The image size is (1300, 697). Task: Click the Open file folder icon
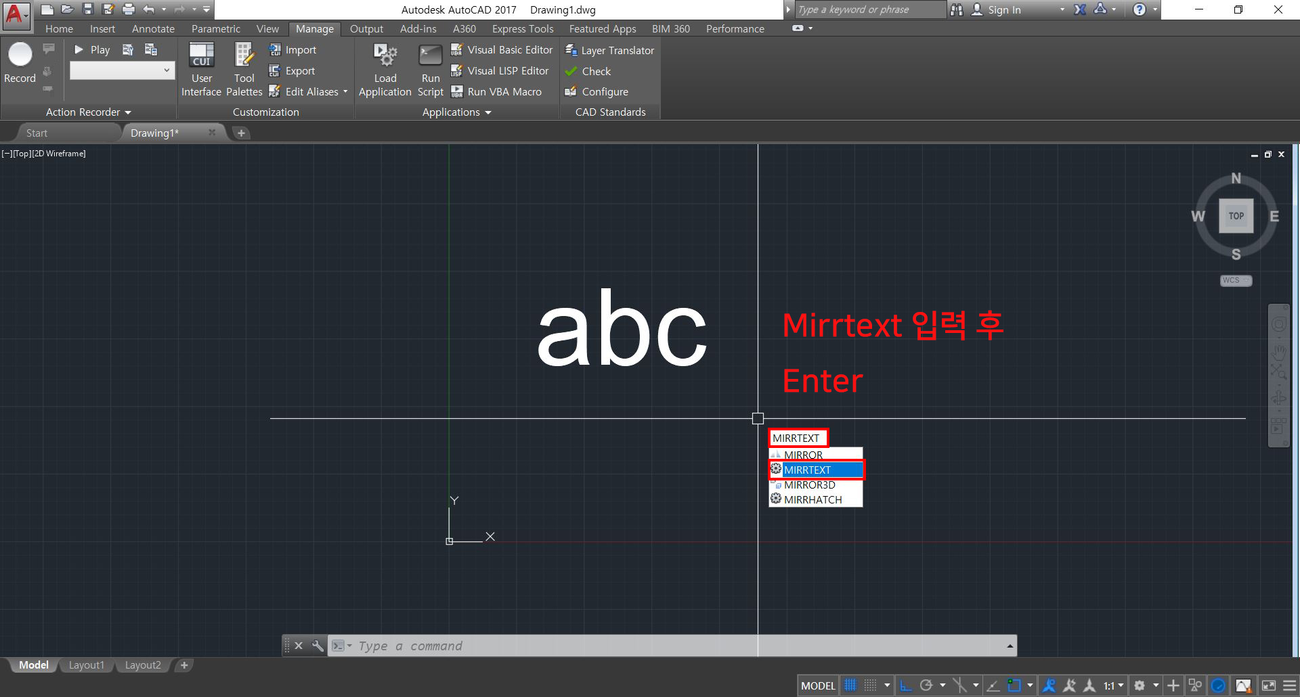(x=67, y=9)
